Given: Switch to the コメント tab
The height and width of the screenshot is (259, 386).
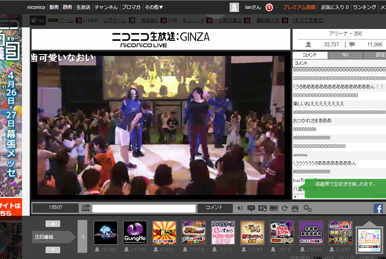Looking at the screenshot, I should click(x=310, y=55).
